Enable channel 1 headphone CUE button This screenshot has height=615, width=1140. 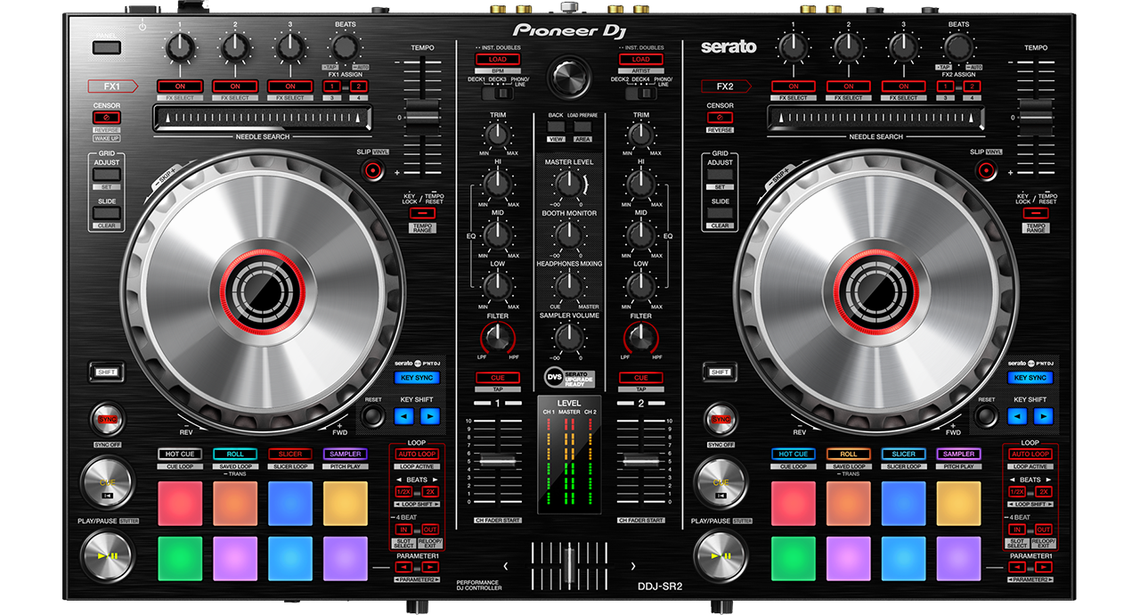click(497, 378)
